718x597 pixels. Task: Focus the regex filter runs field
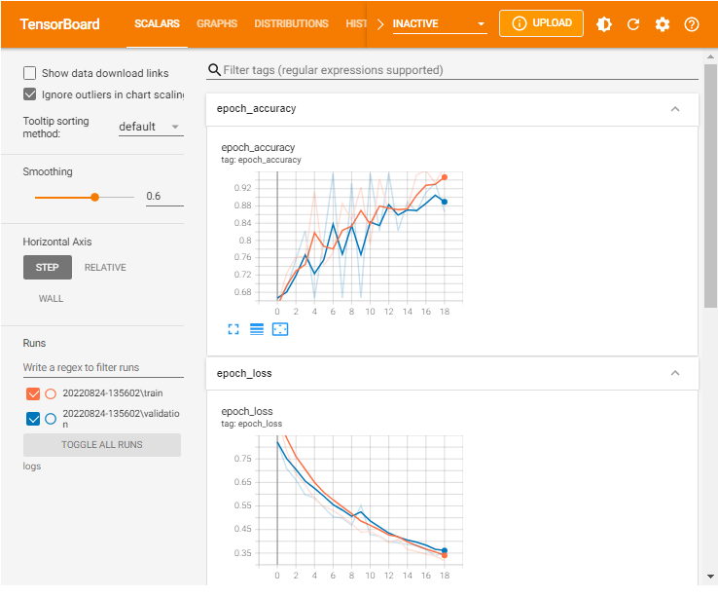tap(103, 368)
